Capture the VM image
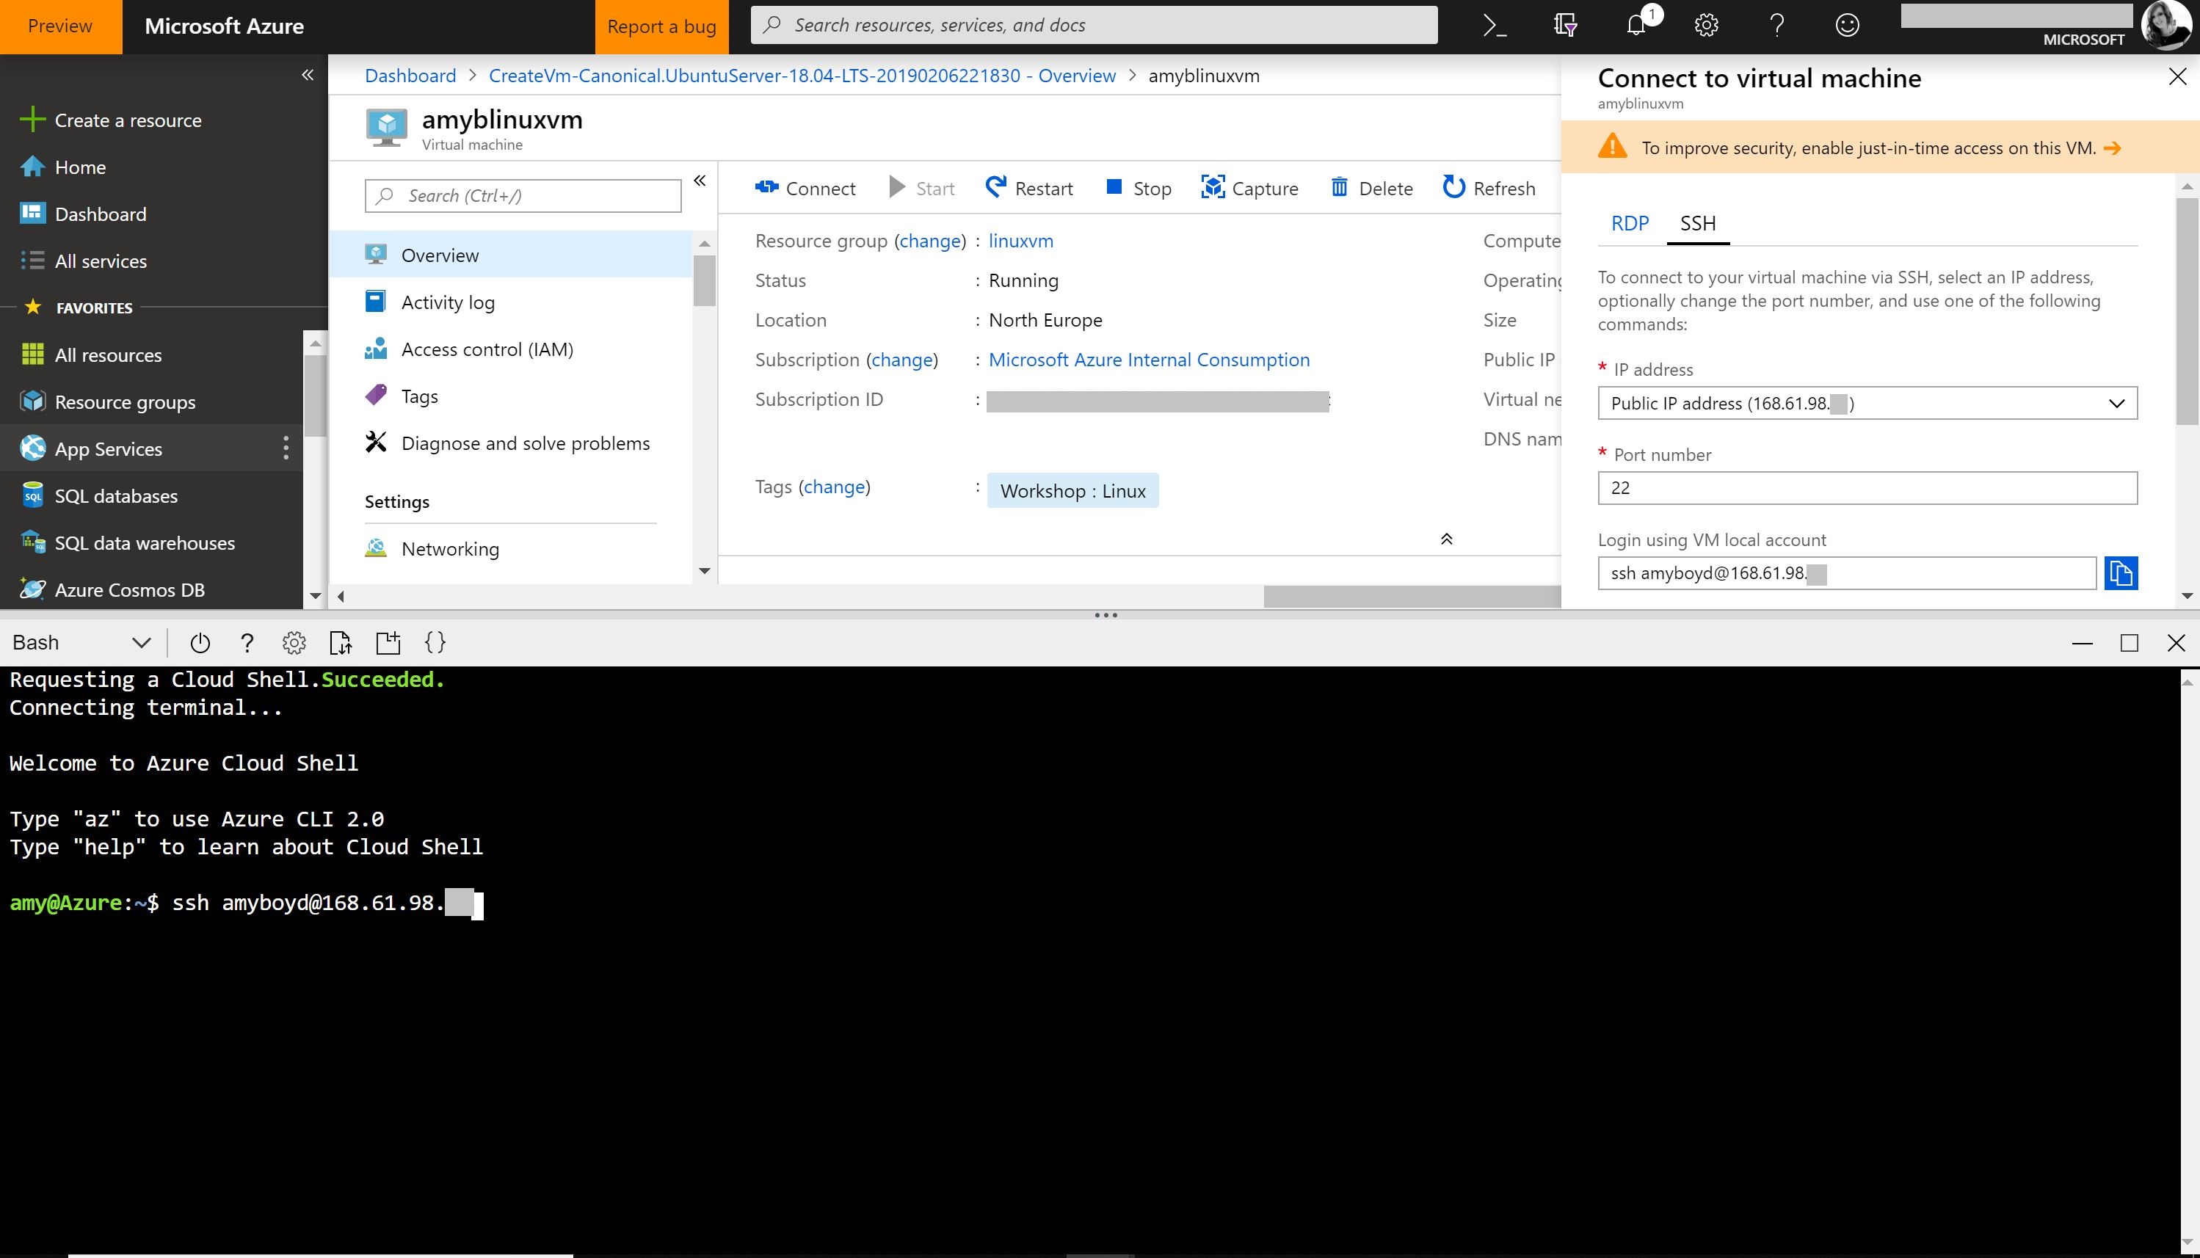 tap(1249, 187)
